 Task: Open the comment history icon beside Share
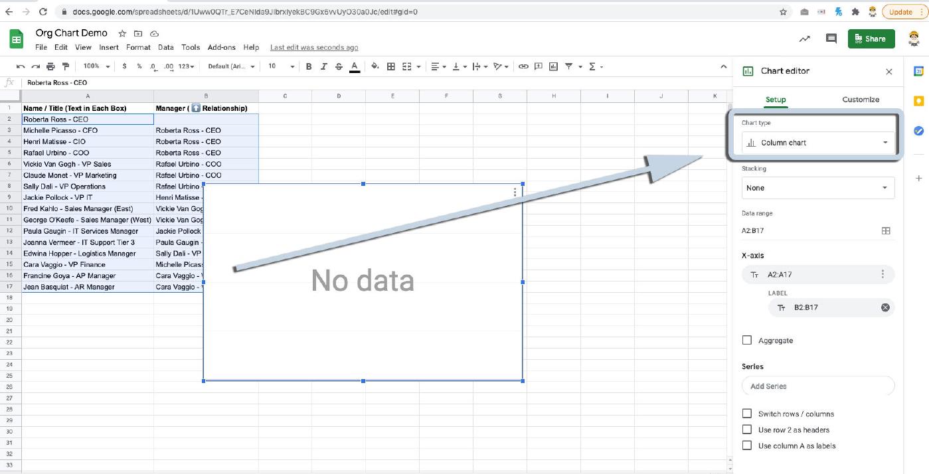tap(831, 39)
